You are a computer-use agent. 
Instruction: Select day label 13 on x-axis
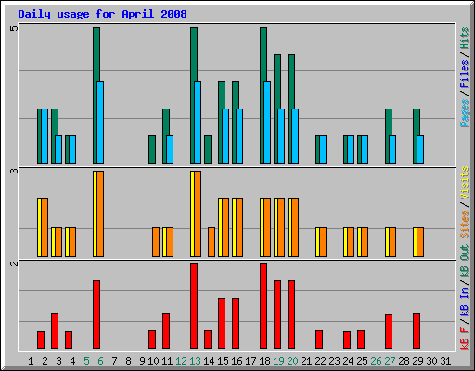196,361
